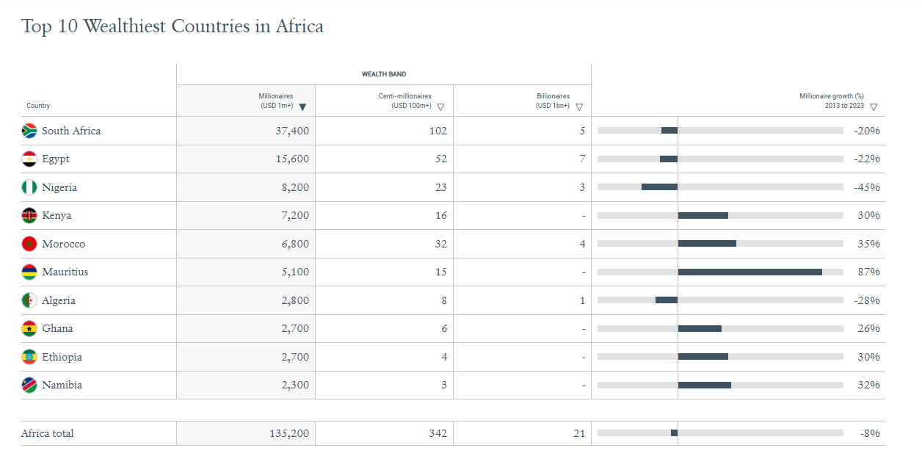922x456 pixels.
Task: Click the Kenya flag icon
Action: [29, 215]
